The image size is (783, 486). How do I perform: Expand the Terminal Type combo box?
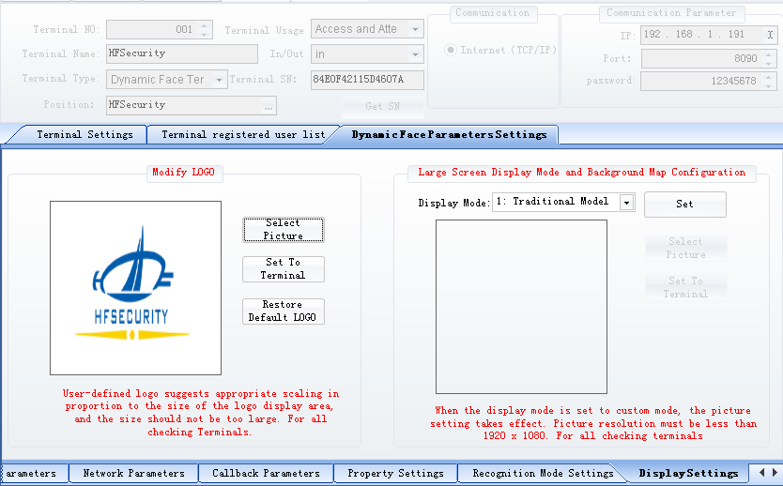(x=220, y=80)
